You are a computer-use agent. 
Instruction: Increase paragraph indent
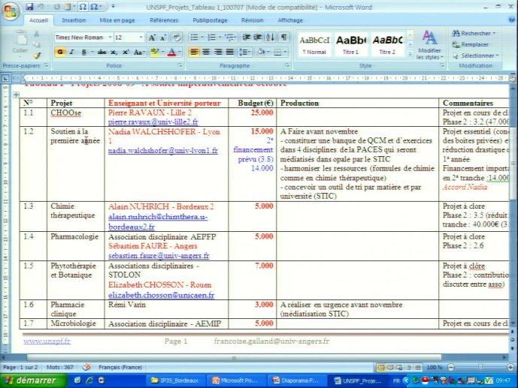coord(258,38)
